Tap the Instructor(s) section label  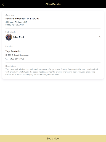pyautogui.click(x=11, y=32)
